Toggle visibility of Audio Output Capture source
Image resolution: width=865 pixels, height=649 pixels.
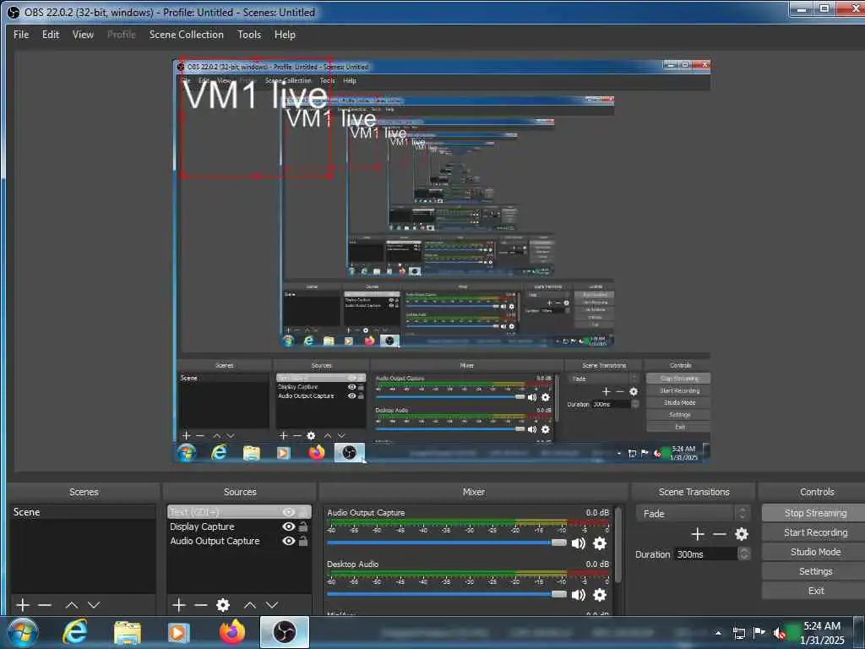288,541
